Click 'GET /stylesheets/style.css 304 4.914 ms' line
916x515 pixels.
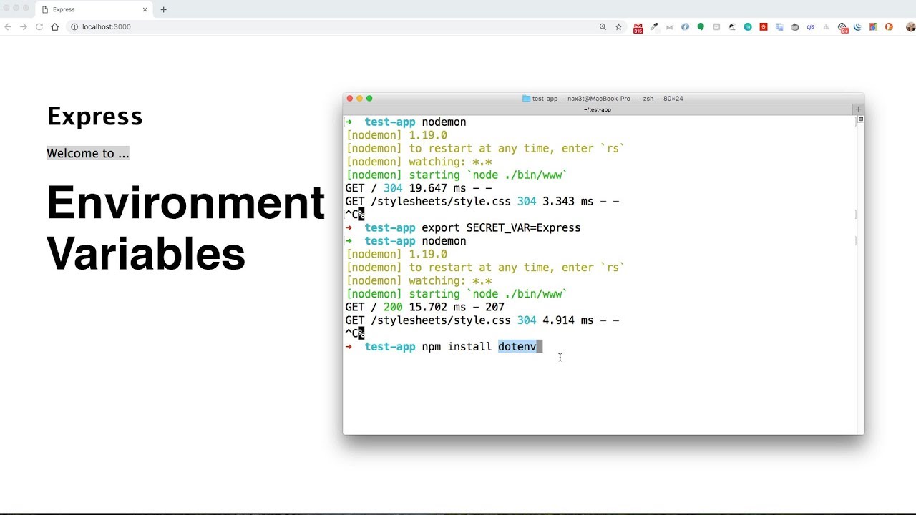(x=482, y=320)
